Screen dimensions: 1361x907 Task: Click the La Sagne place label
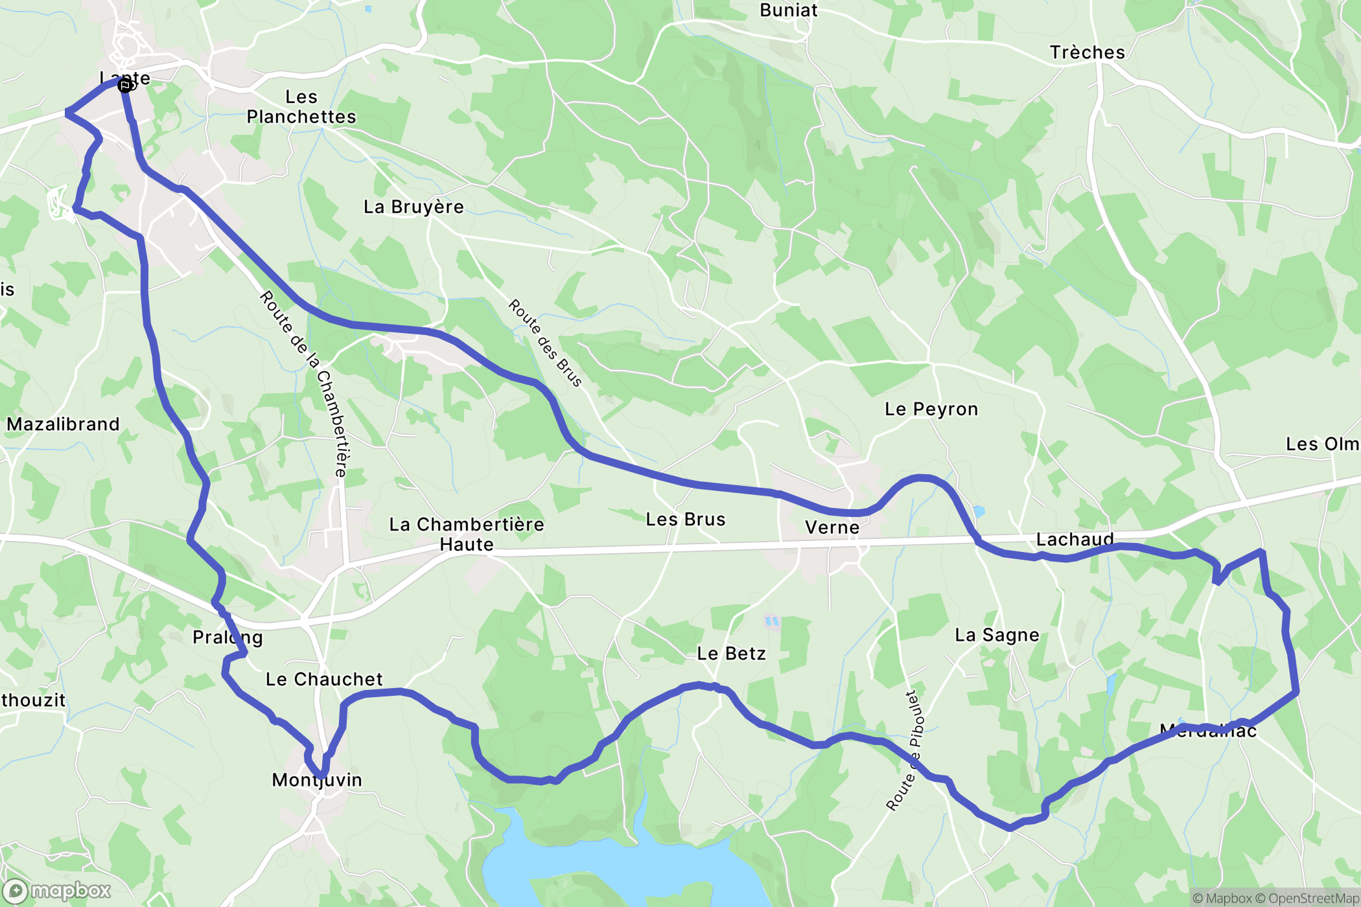pos(997,635)
